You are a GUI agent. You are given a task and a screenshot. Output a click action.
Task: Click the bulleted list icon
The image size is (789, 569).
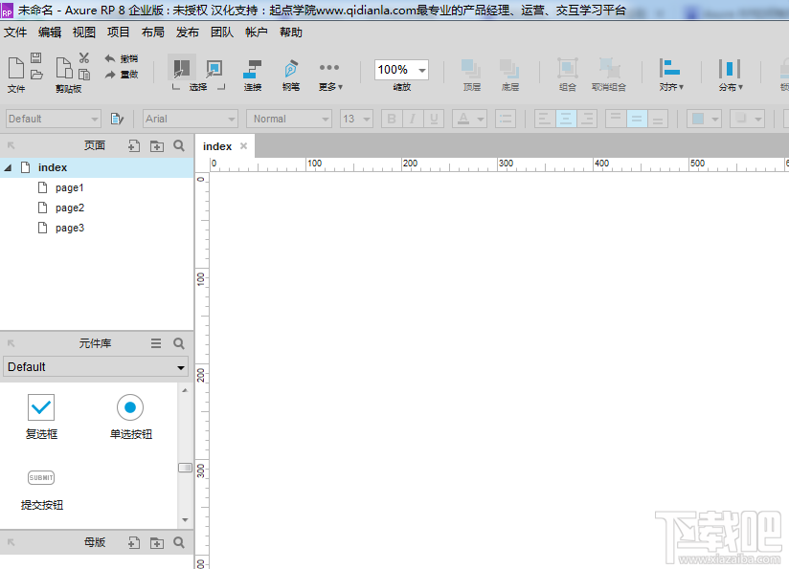point(506,120)
